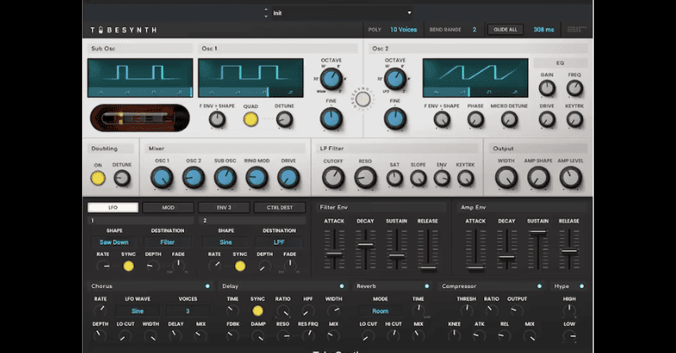Adjust the Osc 1 Fine knob
676x353 pixels.
(331, 118)
